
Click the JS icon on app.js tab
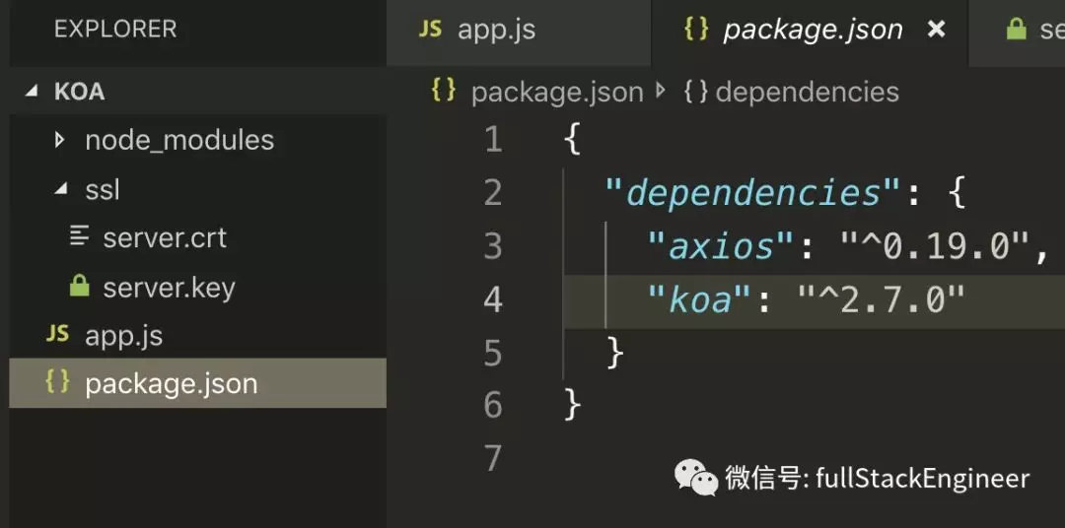click(430, 30)
